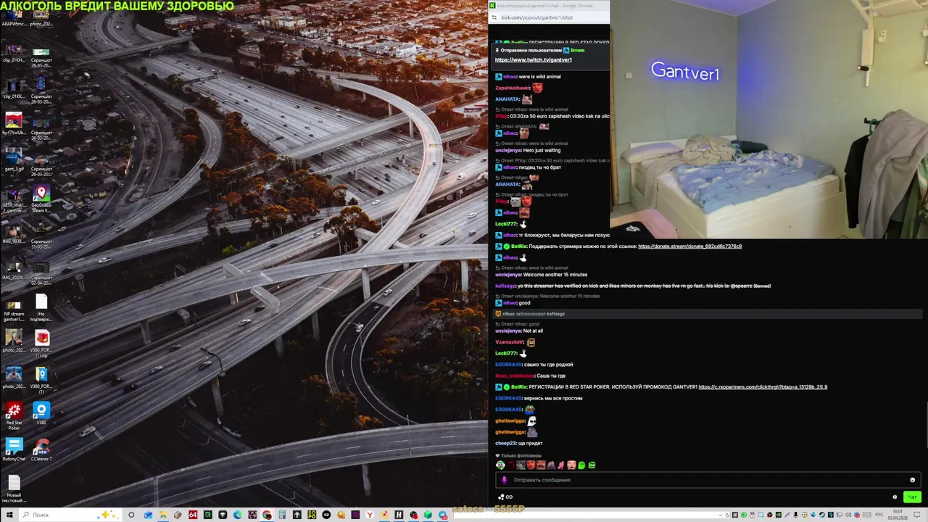
Task: Launch CCleaner 7 desktop shortcut
Action: pyautogui.click(x=41, y=449)
